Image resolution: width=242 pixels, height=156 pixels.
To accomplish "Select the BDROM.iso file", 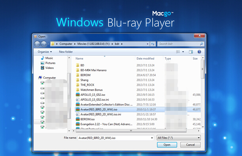I will coord(88,119).
